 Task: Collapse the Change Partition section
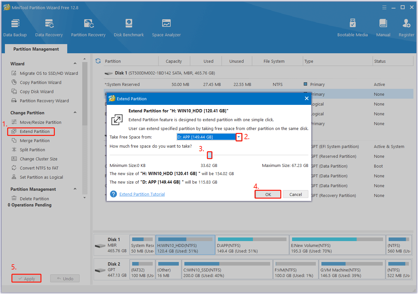coord(75,113)
